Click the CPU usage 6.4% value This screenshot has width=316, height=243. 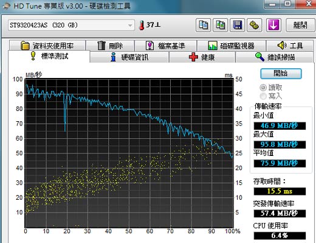coord(280,236)
